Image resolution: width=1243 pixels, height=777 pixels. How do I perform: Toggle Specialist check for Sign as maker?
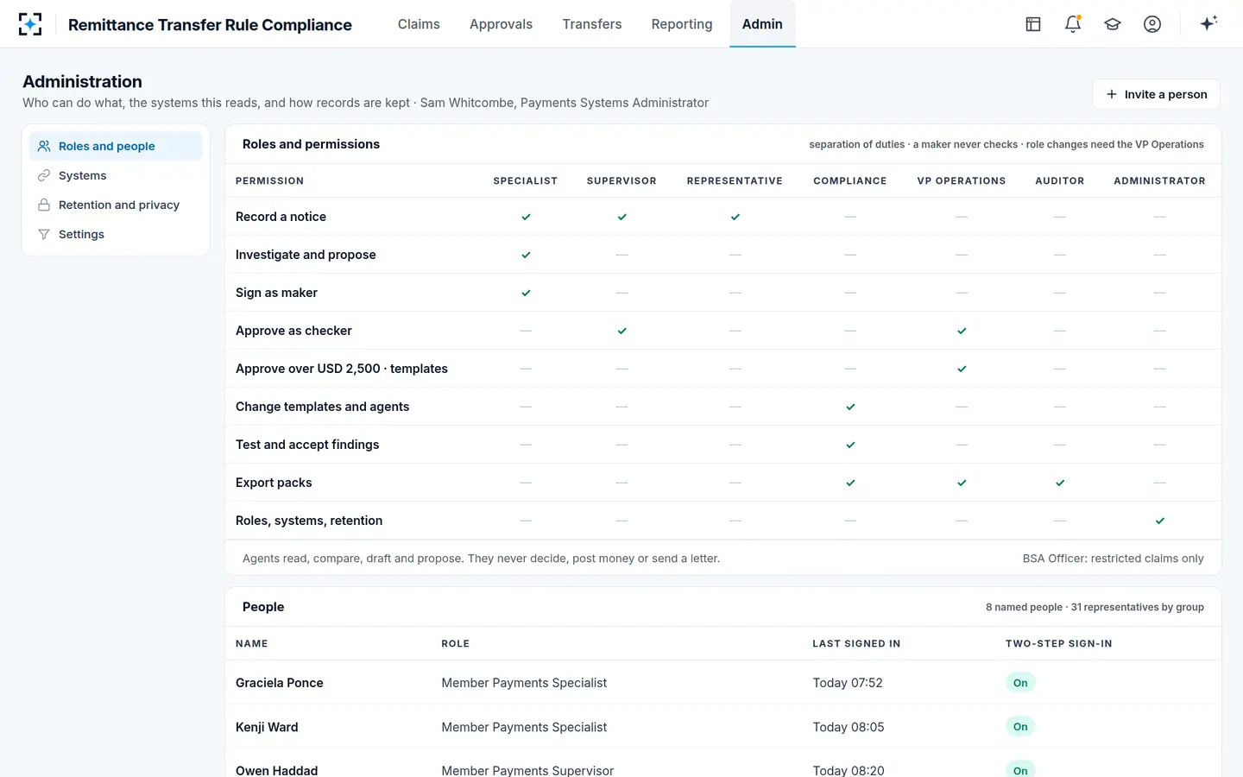[x=526, y=293]
